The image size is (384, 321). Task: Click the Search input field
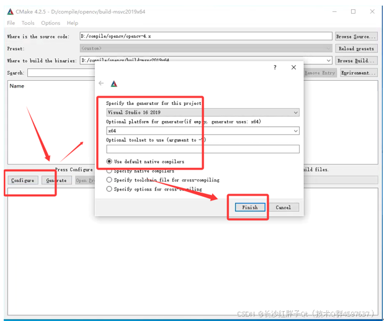pos(61,73)
